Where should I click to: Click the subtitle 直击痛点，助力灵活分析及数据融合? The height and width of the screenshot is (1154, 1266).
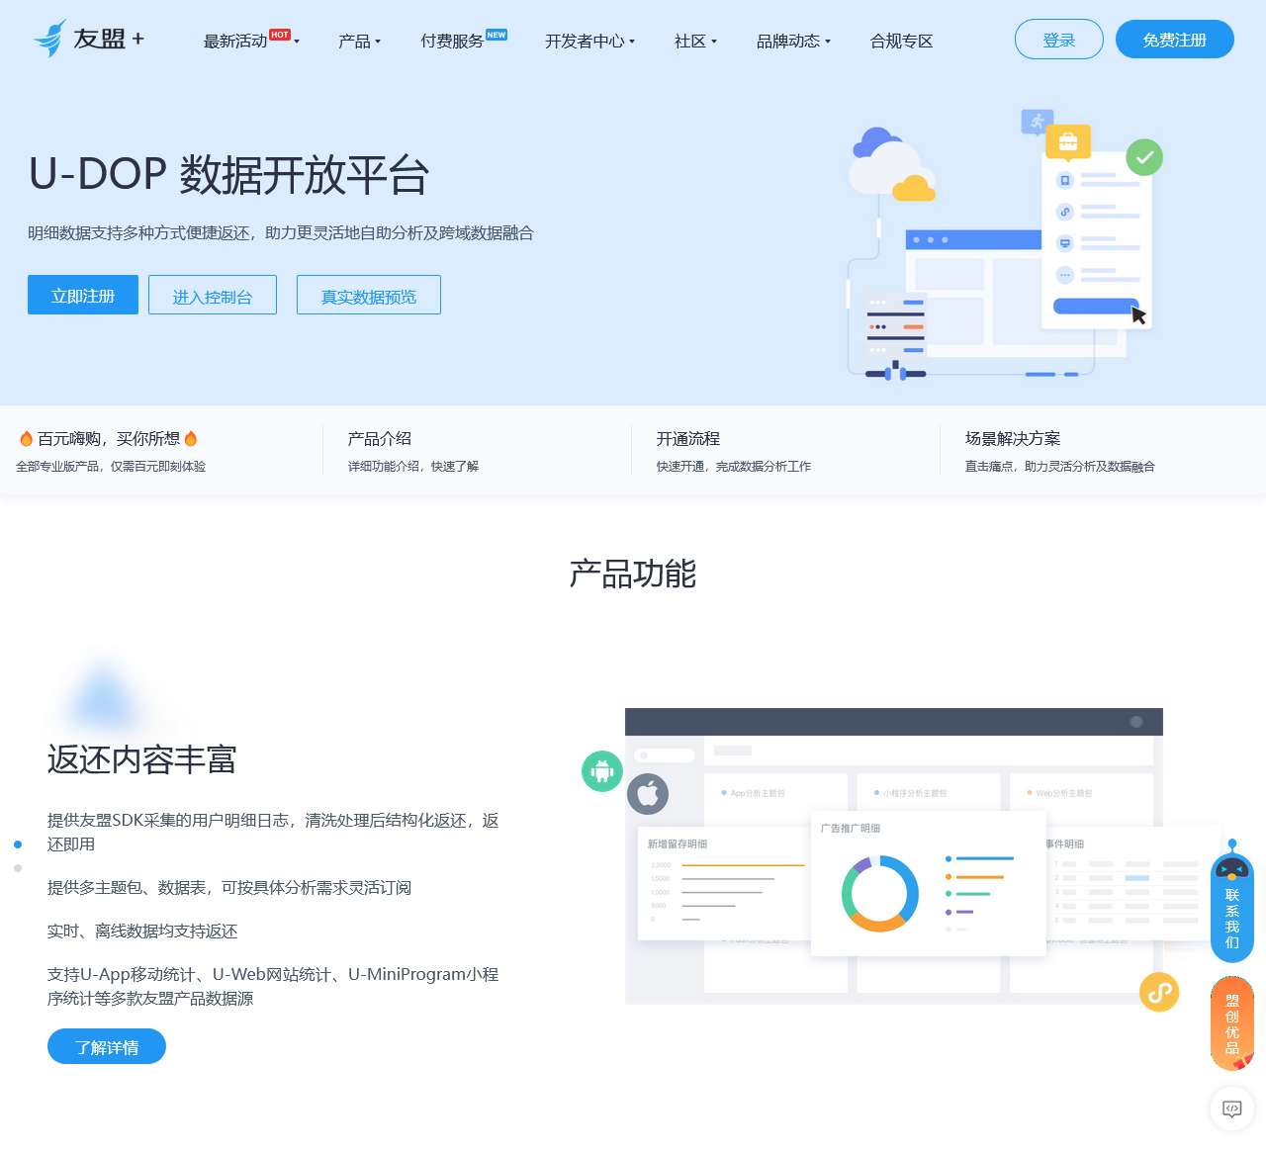pos(1060,466)
